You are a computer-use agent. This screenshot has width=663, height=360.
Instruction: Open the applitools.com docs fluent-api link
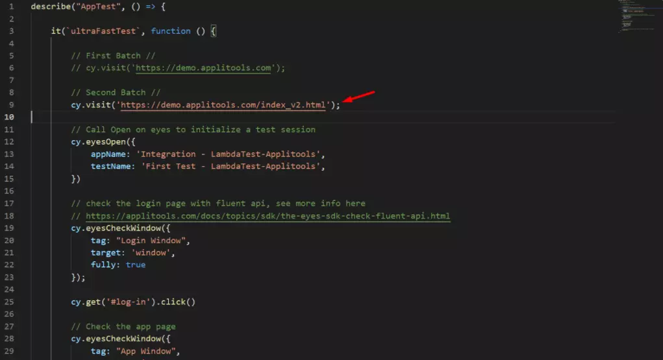268,216
